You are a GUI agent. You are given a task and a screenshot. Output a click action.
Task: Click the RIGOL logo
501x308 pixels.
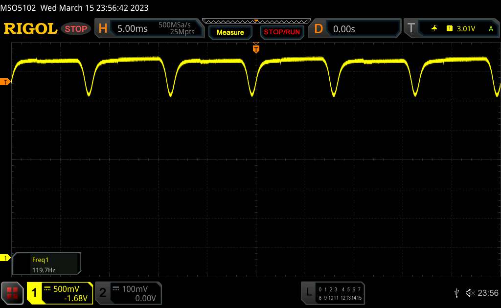pos(31,29)
